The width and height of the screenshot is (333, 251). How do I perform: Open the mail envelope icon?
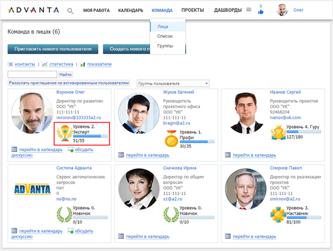tap(249, 10)
